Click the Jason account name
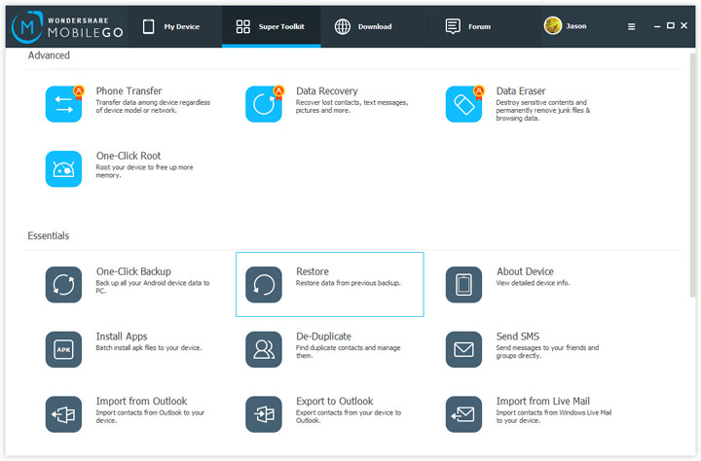701x461 pixels. point(576,26)
